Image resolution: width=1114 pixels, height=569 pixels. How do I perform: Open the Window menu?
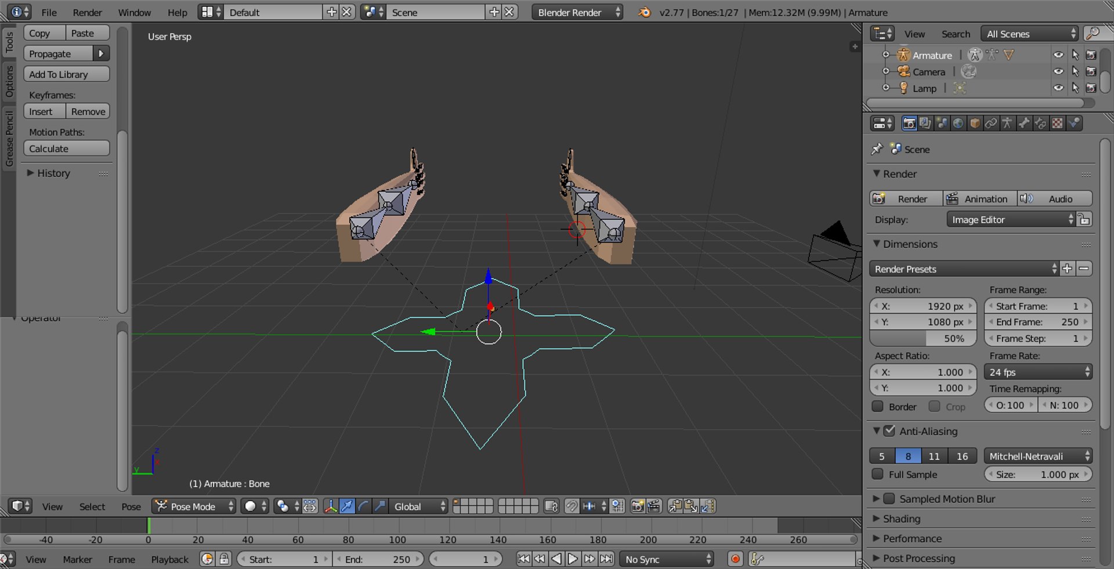point(134,12)
